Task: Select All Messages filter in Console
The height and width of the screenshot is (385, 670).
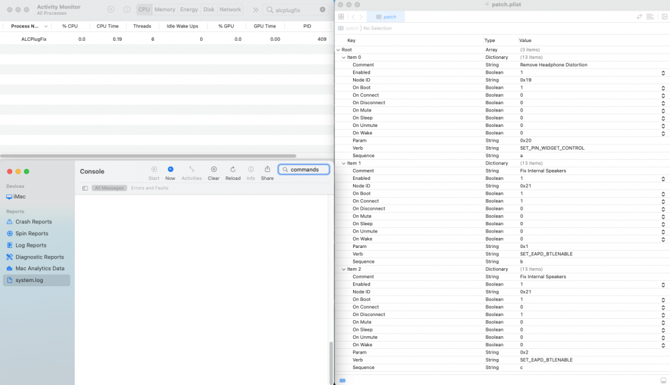Action: click(x=109, y=188)
